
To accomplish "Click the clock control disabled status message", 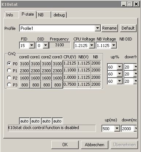I will point(52,128).
